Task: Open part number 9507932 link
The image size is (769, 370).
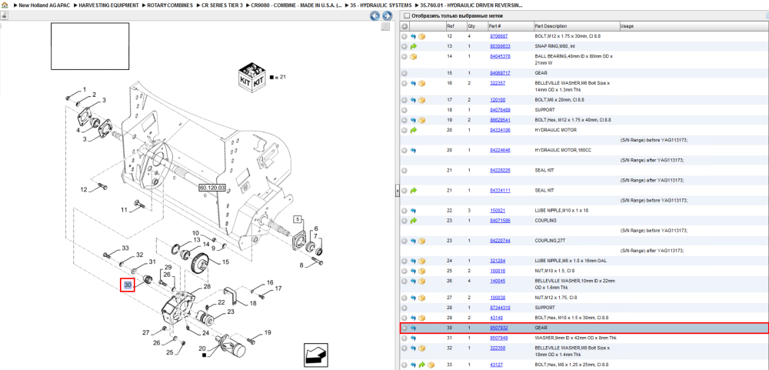Action: (499, 328)
